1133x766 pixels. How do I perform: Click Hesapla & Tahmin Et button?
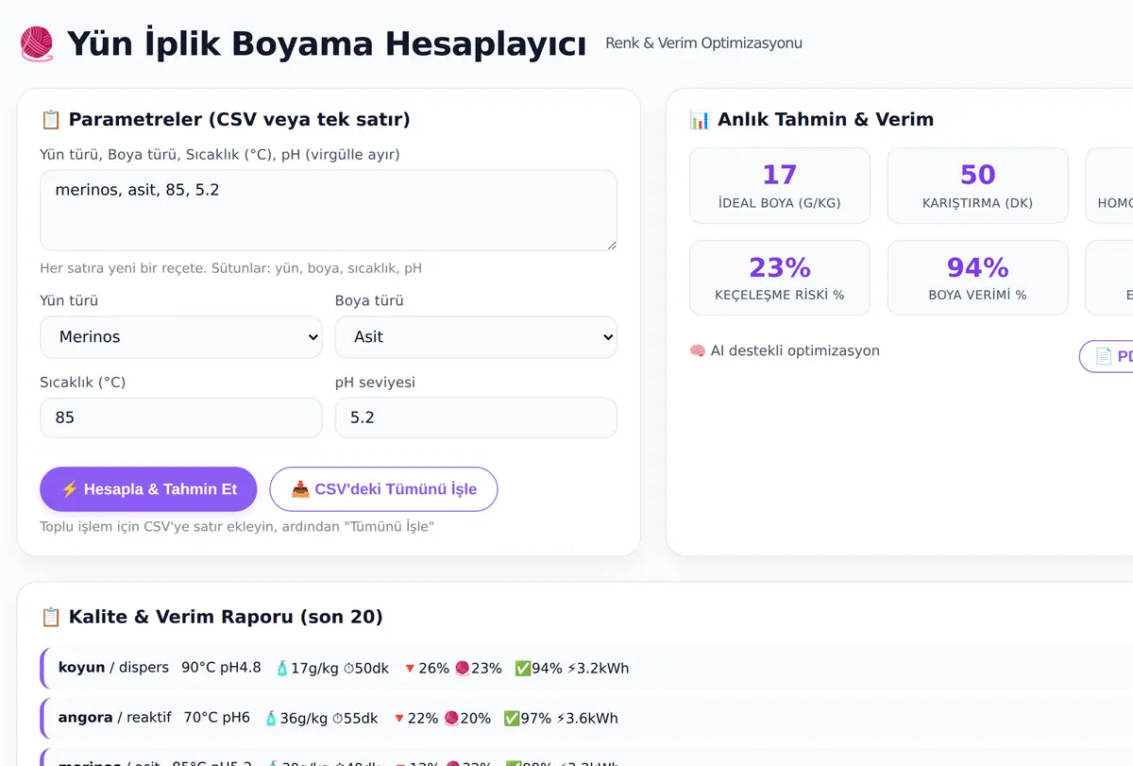[148, 489]
